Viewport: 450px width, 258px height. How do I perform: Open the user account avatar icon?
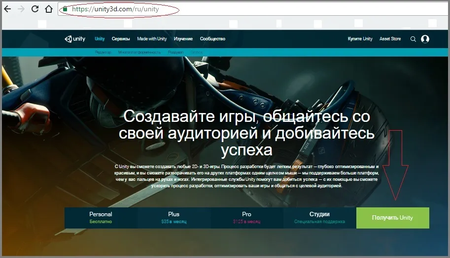tap(425, 39)
